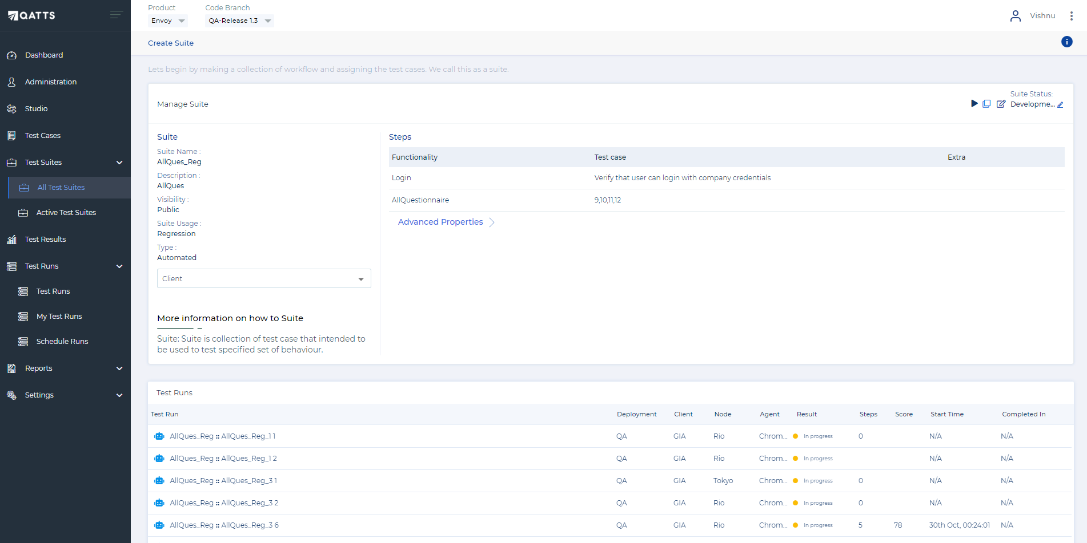The height and width of the screenshot is (543, 1087).
Task: Edit the suite via the pencil-square icon
Action: tap(1001, 103)
